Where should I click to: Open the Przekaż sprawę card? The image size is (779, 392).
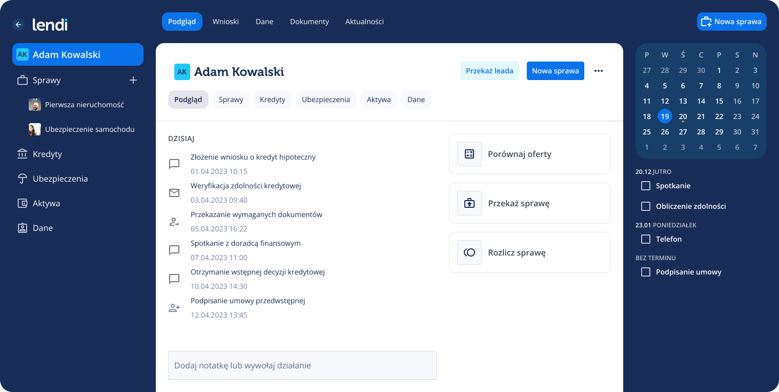530,203
